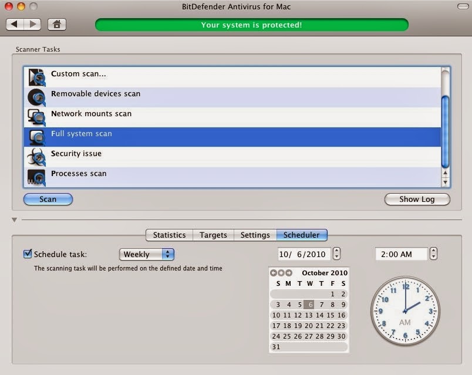The image size is (472, 375).
Task: Open the Show Log button
Action: [x=417, y=200]
